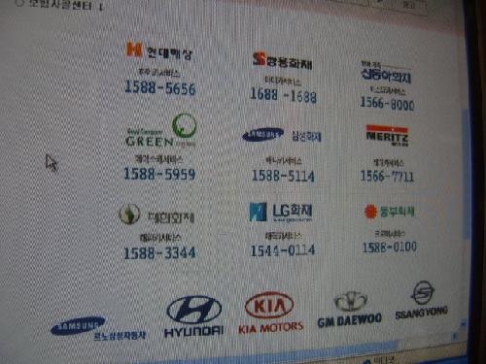Select phone number 1566-7711

click(x=387, y=177)
